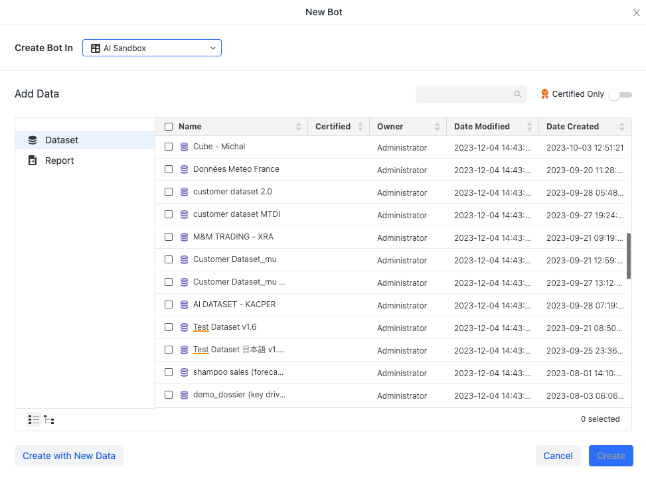Image resolution: width=646 pixels, height=477 pixels.
Task: Click the dataset icon beside AI DATASET - KACPER
Action: coord(185,305)
